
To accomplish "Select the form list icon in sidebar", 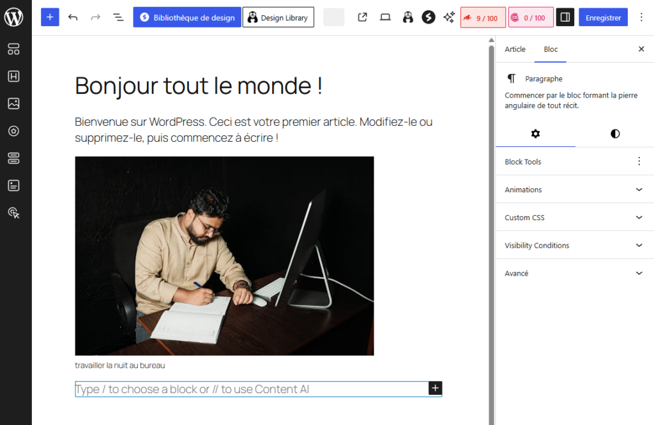I will [x=14, y=186].
